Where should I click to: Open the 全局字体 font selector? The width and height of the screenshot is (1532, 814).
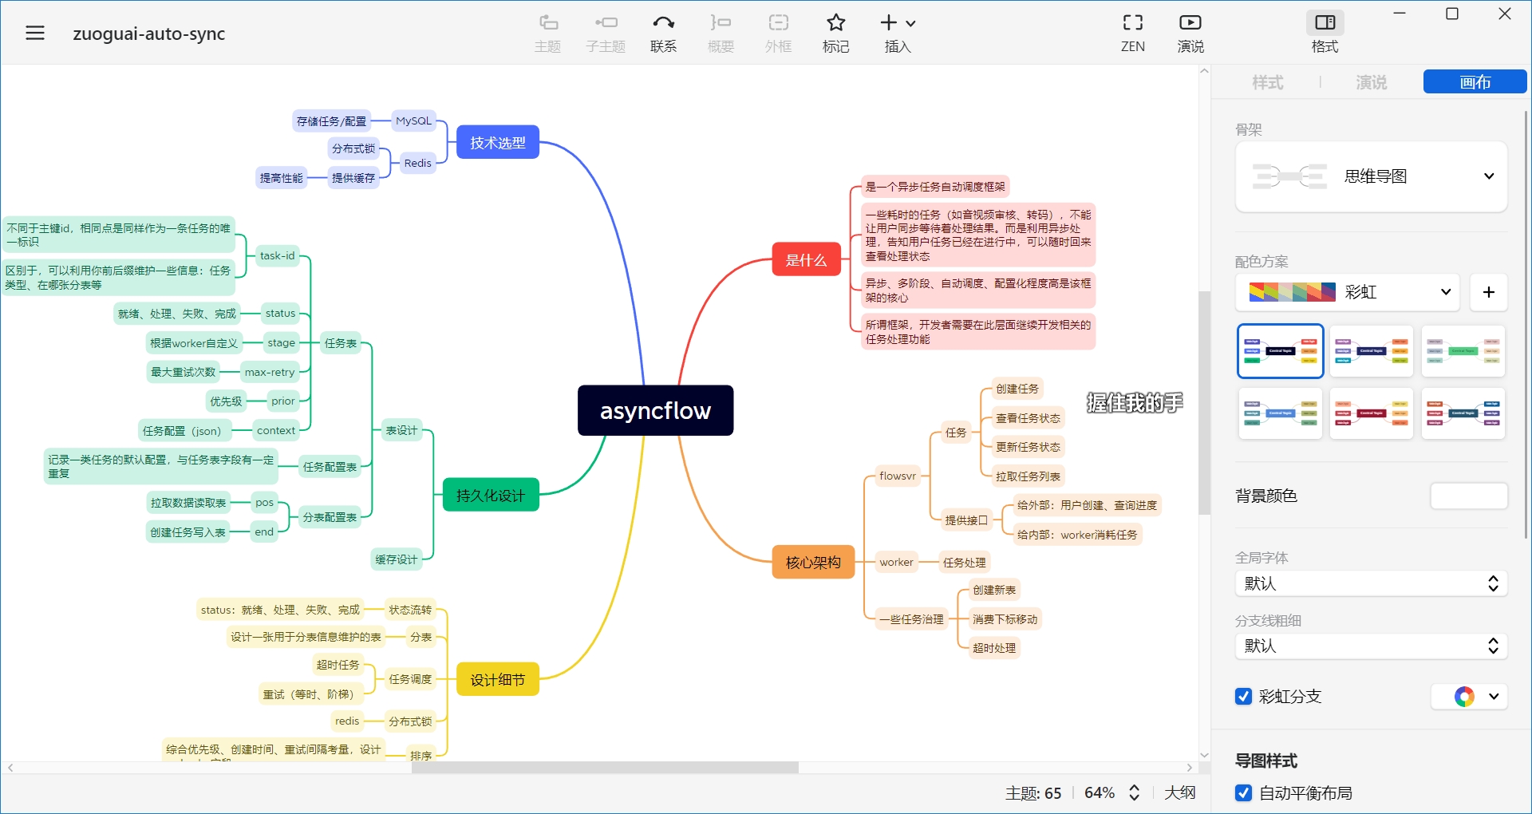pos(1371,583)
